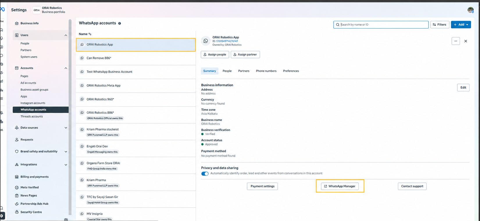Screen dimensions: 480x221
Task: Launch WhatsApp Manager
Action: 340,186
